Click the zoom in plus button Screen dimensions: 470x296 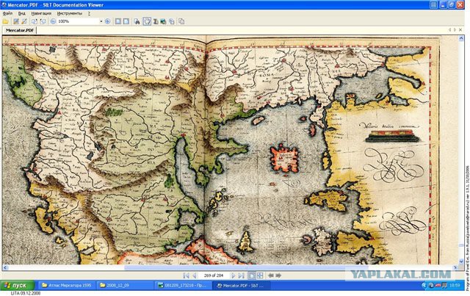tap(107, 21)
